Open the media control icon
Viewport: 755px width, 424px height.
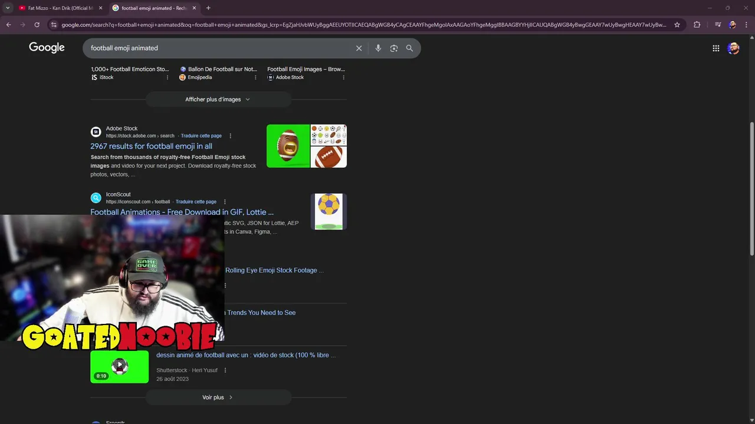718,25
